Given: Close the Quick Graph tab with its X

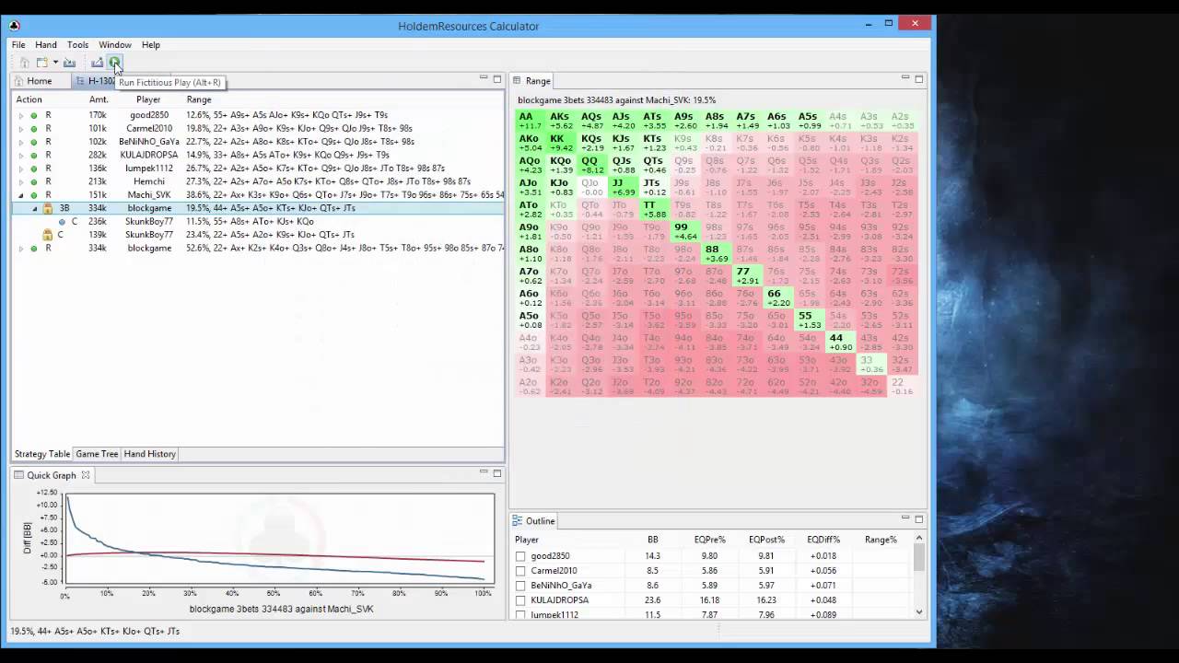Looking at the screenshot, I should 86,475.
